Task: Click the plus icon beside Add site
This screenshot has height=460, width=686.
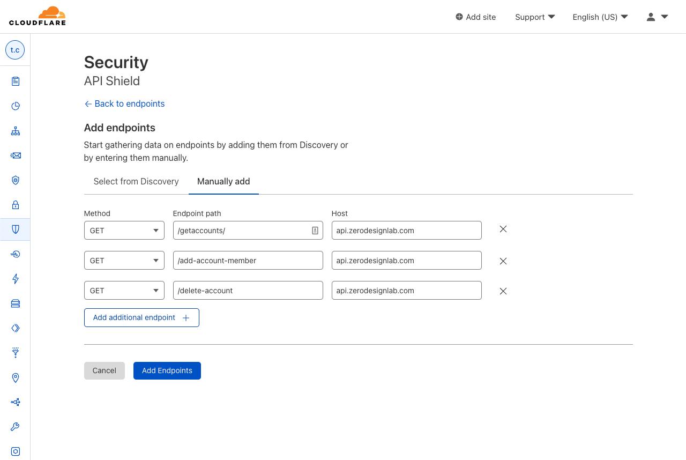Action: point(459,17)
